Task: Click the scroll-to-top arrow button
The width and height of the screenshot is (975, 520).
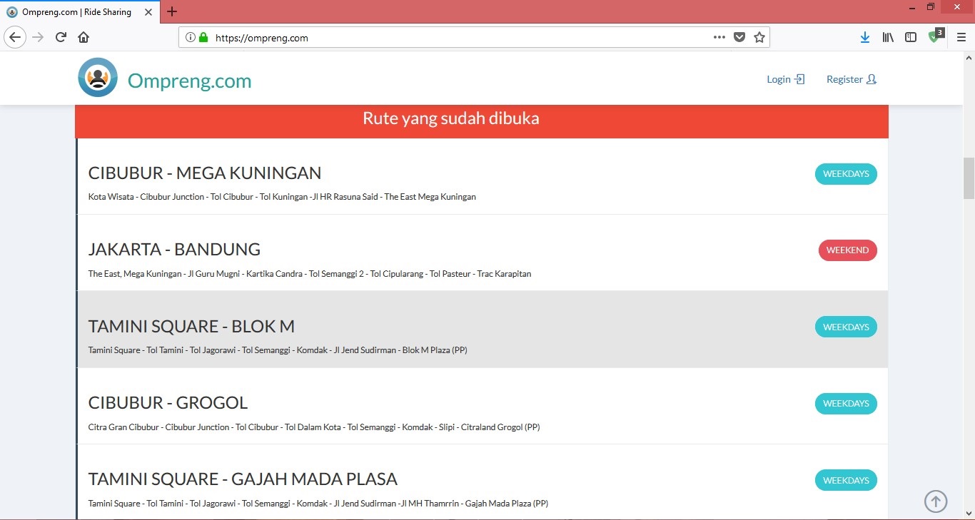Action: click(x=936, y=501)
